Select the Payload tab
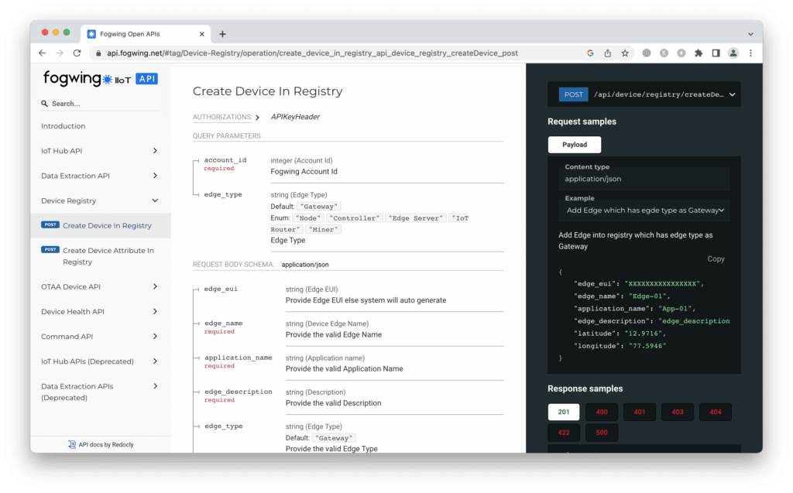This screenshot has height=493, width=793. (x=575, y=145)
